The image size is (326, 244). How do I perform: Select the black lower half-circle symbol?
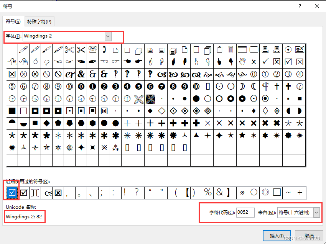(23, 123)
